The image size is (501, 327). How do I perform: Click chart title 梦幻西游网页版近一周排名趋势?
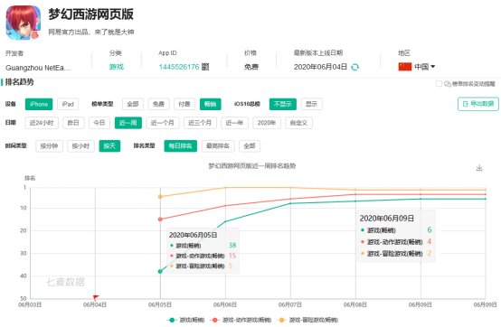251,166
